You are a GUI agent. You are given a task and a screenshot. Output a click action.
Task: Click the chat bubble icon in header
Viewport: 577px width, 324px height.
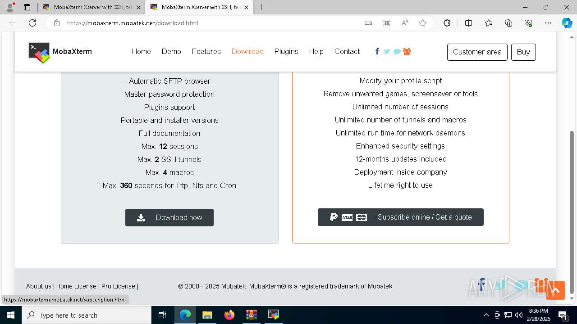pos(397,52)
